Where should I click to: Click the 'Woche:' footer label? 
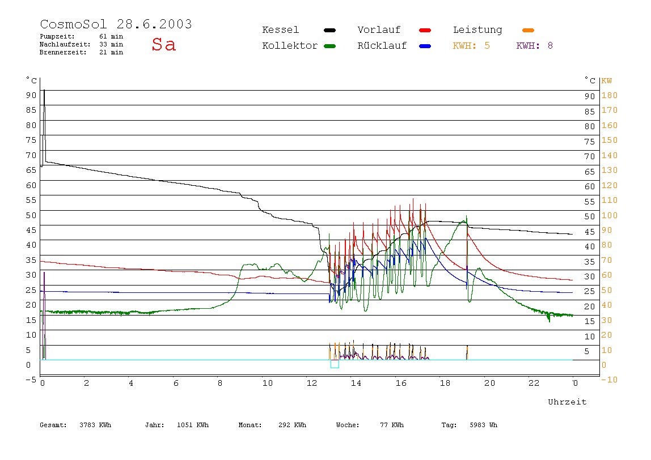tap(348, 425)
